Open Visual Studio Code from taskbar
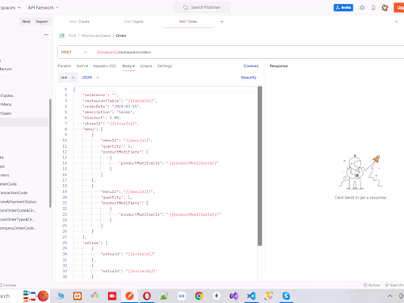The image size is (404, 303). 251,296
